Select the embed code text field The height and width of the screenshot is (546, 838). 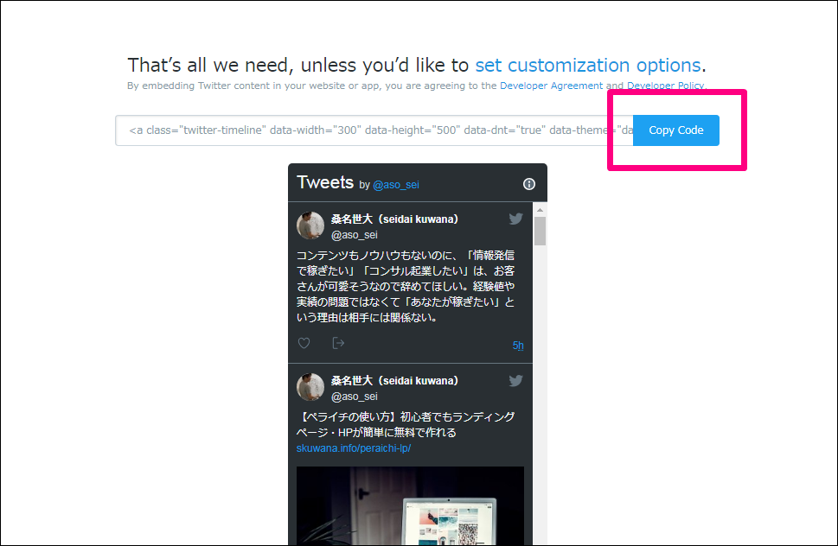tap(374, 130)
